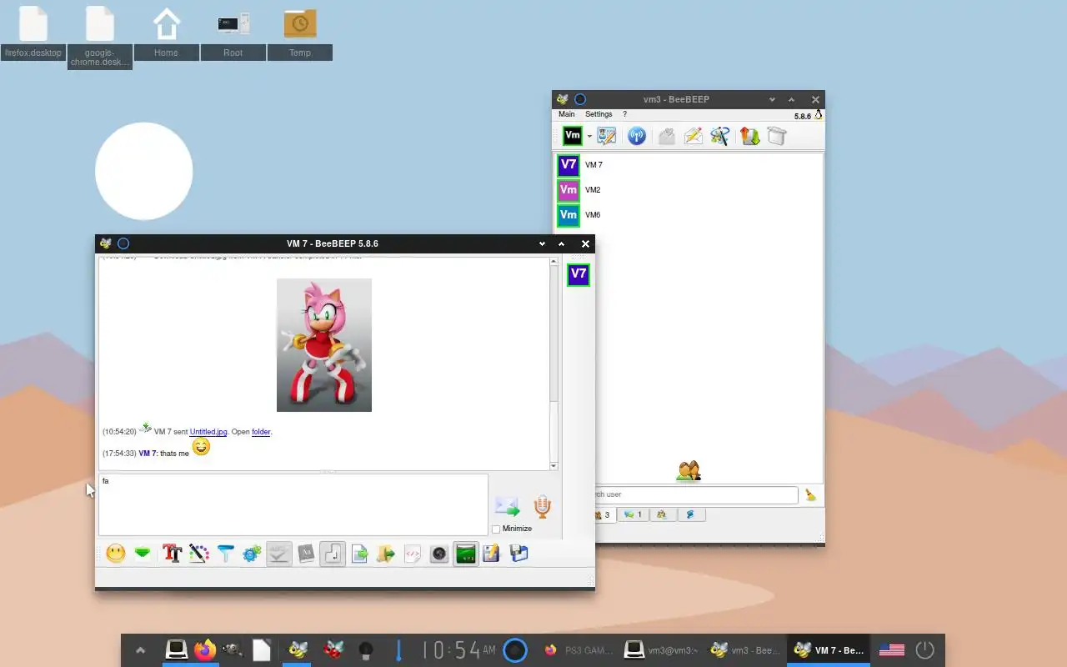Open the Settings menu in vm3 window

[x=599, y=114]
